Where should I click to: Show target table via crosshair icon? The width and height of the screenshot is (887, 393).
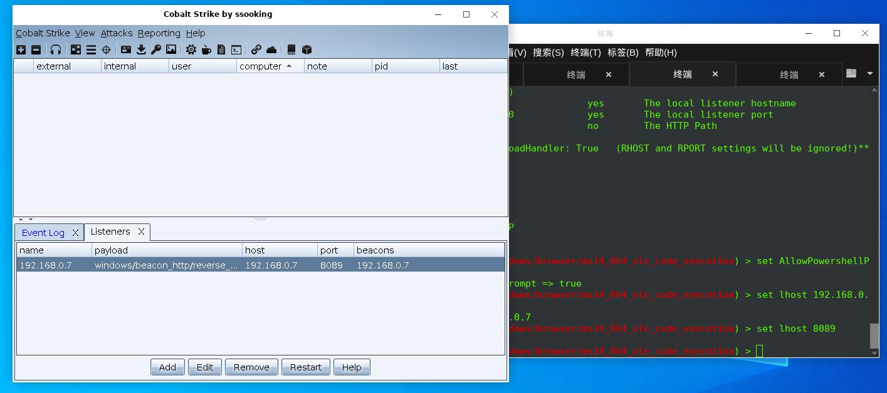pos(106,49)
